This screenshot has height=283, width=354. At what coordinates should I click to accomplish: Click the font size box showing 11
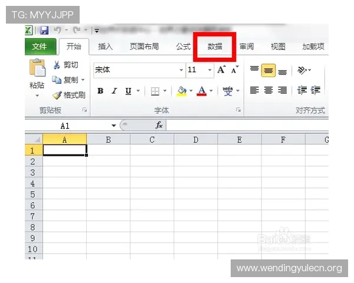point(196,70)
